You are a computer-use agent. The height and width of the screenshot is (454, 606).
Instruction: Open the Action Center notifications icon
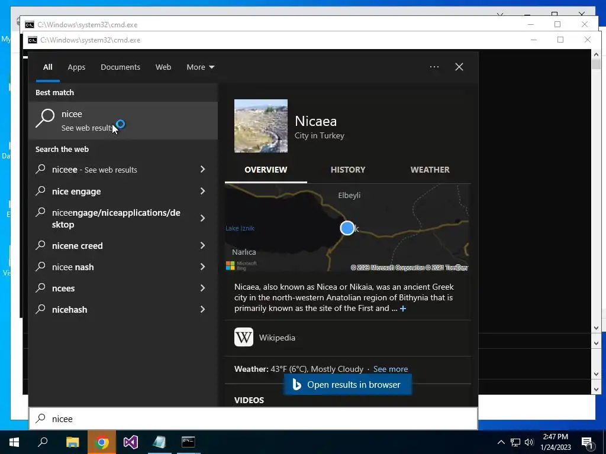coord(587,443)
